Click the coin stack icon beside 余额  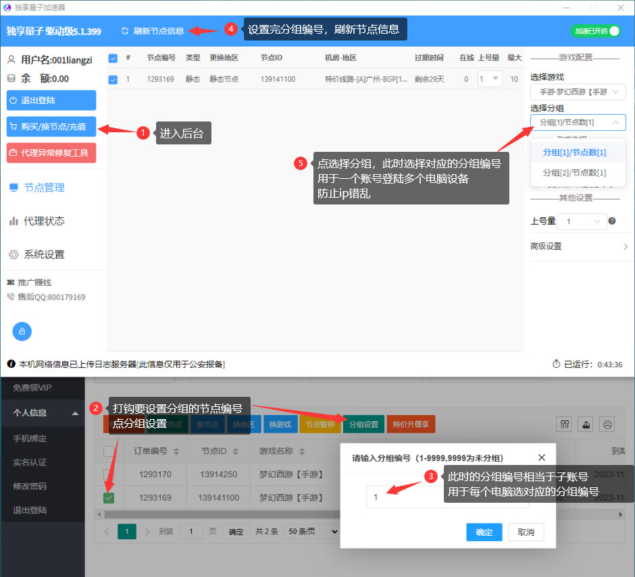click(x=11, y=78)
